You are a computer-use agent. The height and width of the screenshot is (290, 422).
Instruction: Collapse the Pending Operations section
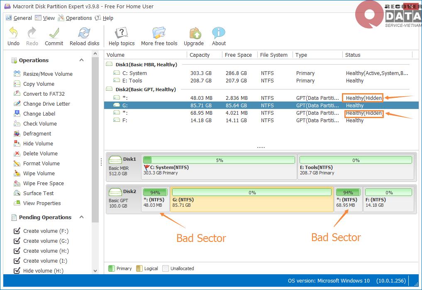82,217
